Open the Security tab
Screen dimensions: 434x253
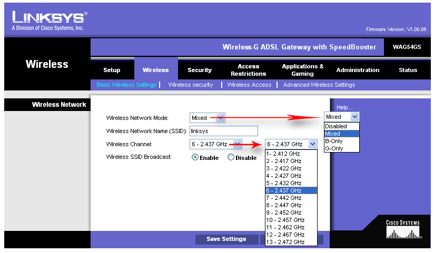pos(200,70)
